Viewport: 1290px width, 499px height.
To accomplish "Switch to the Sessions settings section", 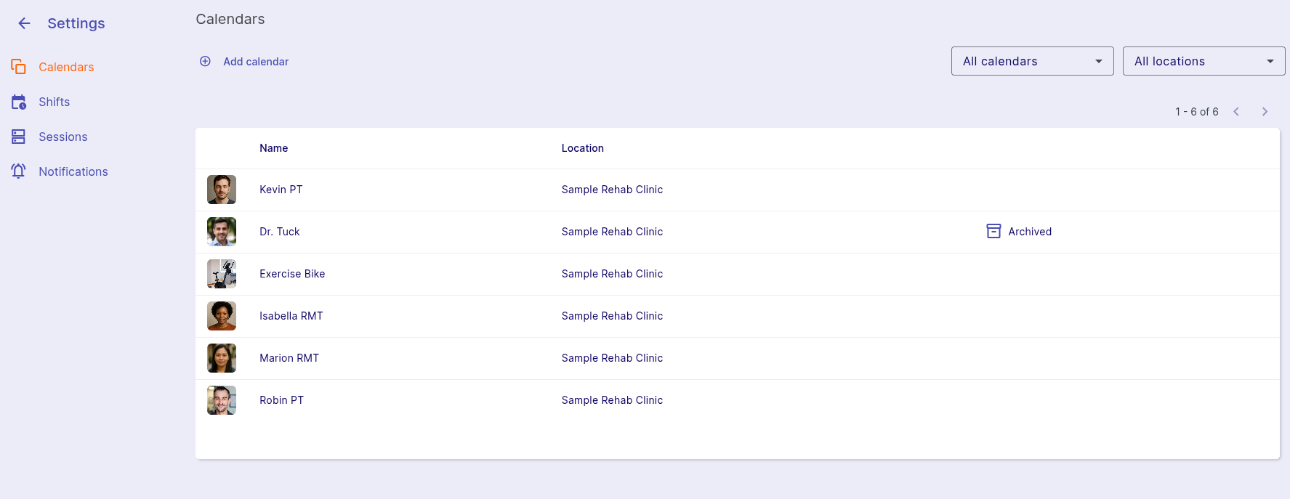I will point(63,137).
